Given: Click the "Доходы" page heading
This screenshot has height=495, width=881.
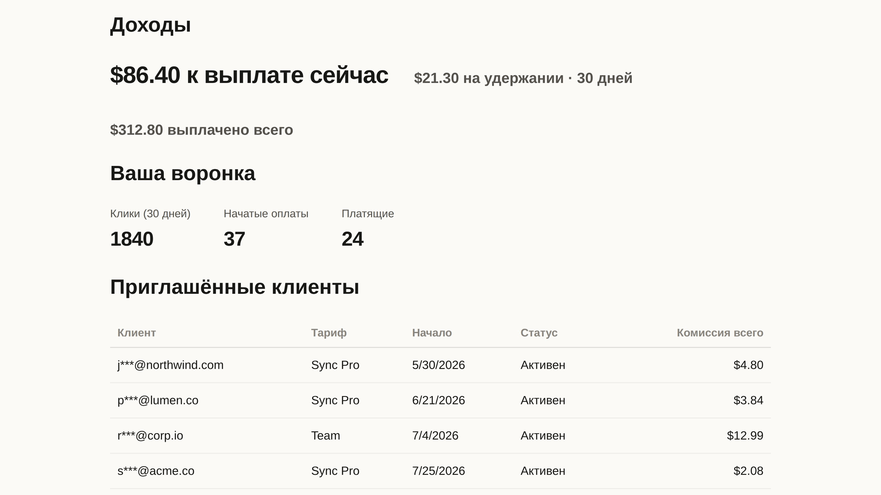Looking at the screenshot, I should pyautogui.click(x=151, y=25).
